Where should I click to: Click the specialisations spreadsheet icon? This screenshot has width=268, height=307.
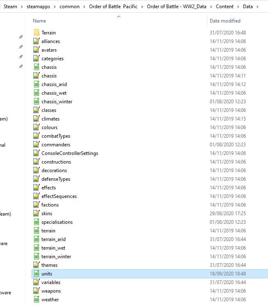37,222
